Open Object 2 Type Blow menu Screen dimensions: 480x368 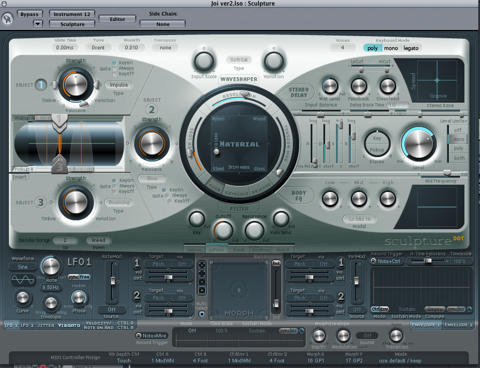point(152,179)
